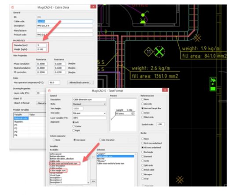
Task: Click the Cable code field in Cable Data
Action: [x=65, y=21]
